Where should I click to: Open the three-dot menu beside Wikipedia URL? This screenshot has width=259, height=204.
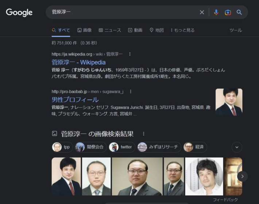[130, 54]
